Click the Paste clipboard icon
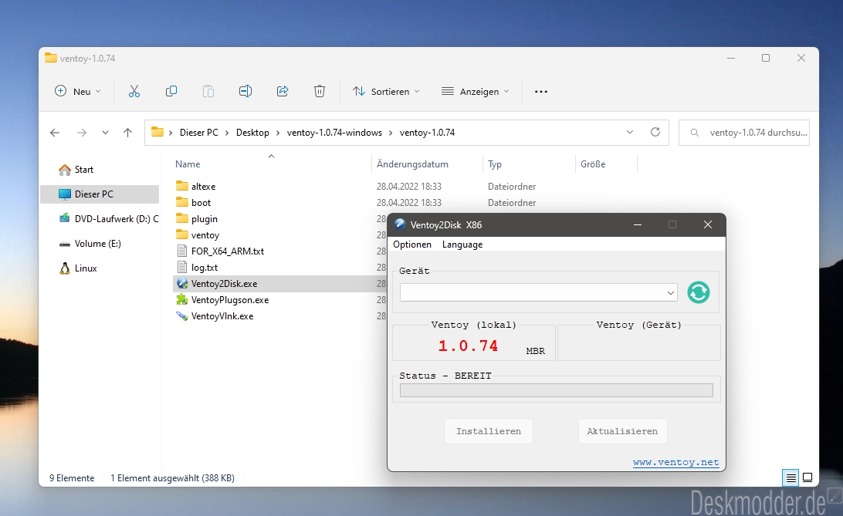843x516 pixels. point(208,91)
